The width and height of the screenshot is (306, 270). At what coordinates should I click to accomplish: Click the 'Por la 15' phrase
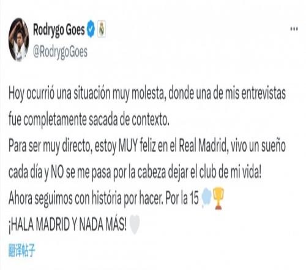pyautogui.click(x=182, y=198)
